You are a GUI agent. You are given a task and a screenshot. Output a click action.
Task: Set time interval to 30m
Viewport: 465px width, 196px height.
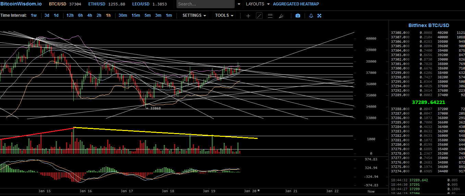(x=123, y=15)
